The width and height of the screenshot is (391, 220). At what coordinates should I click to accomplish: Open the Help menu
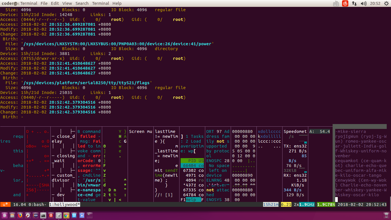click(x=117, y=3)
